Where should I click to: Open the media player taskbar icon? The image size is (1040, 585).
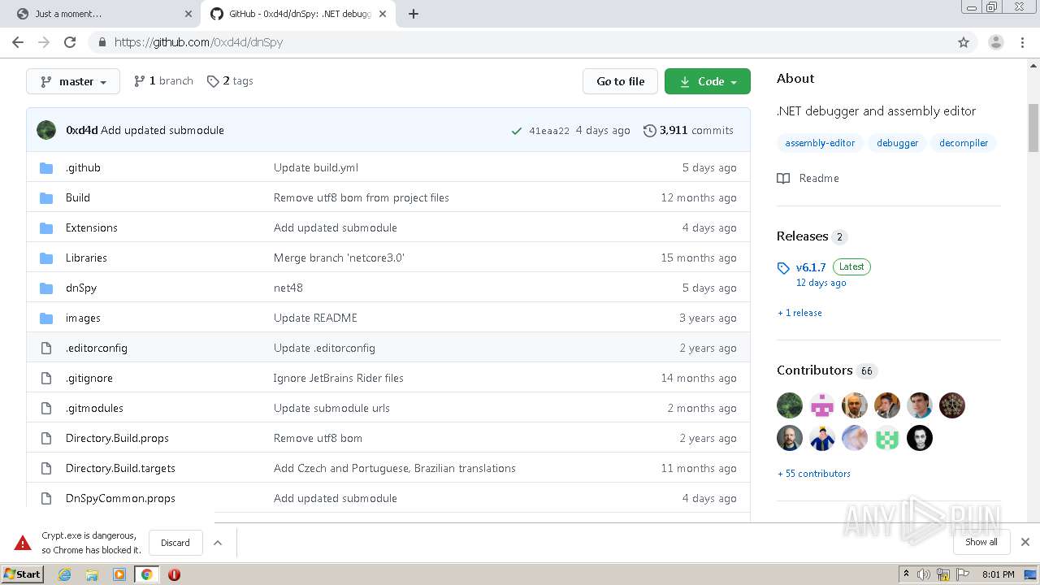pos(119,574)
